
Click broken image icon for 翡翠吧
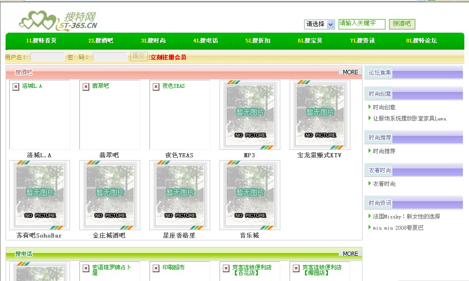[x=86, y=87]
